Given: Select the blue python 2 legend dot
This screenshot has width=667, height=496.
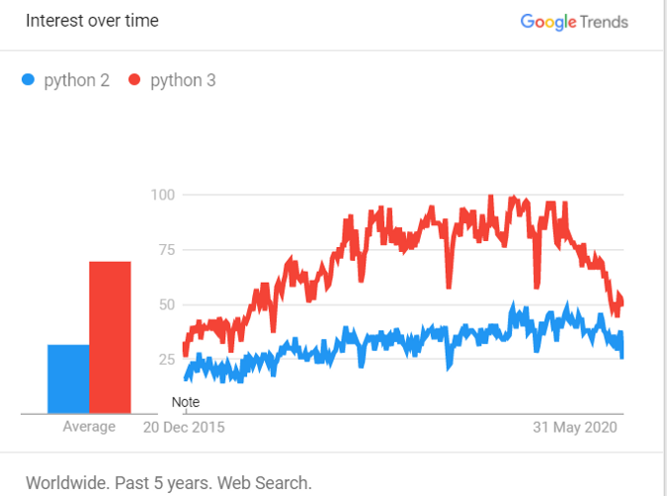Looking at the screenshot, I should point(29,81).
